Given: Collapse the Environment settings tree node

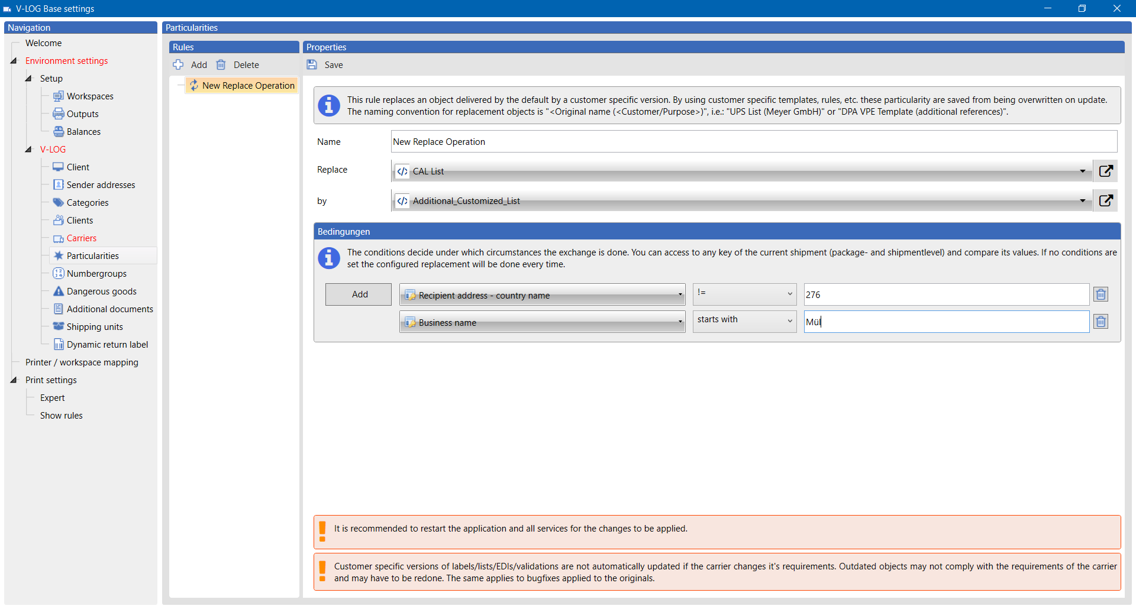Looking at the screenshot, I should point(14,60).
